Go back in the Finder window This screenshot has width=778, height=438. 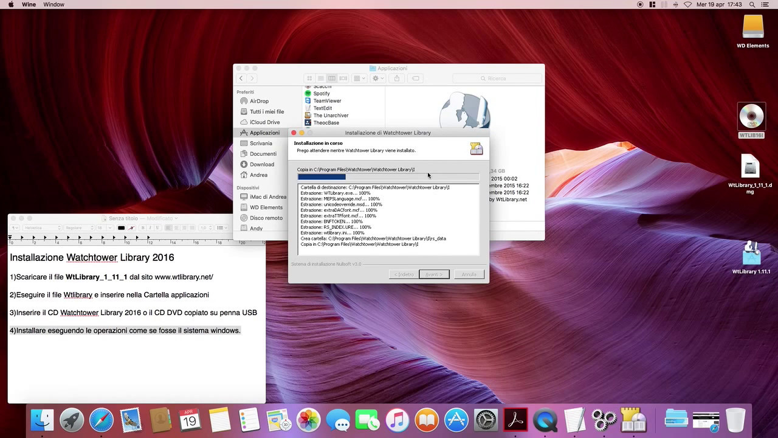(x=241, y=78)
